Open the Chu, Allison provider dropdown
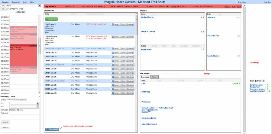The height and width of the screenshot is (134, 272). [x=39, y=5]
